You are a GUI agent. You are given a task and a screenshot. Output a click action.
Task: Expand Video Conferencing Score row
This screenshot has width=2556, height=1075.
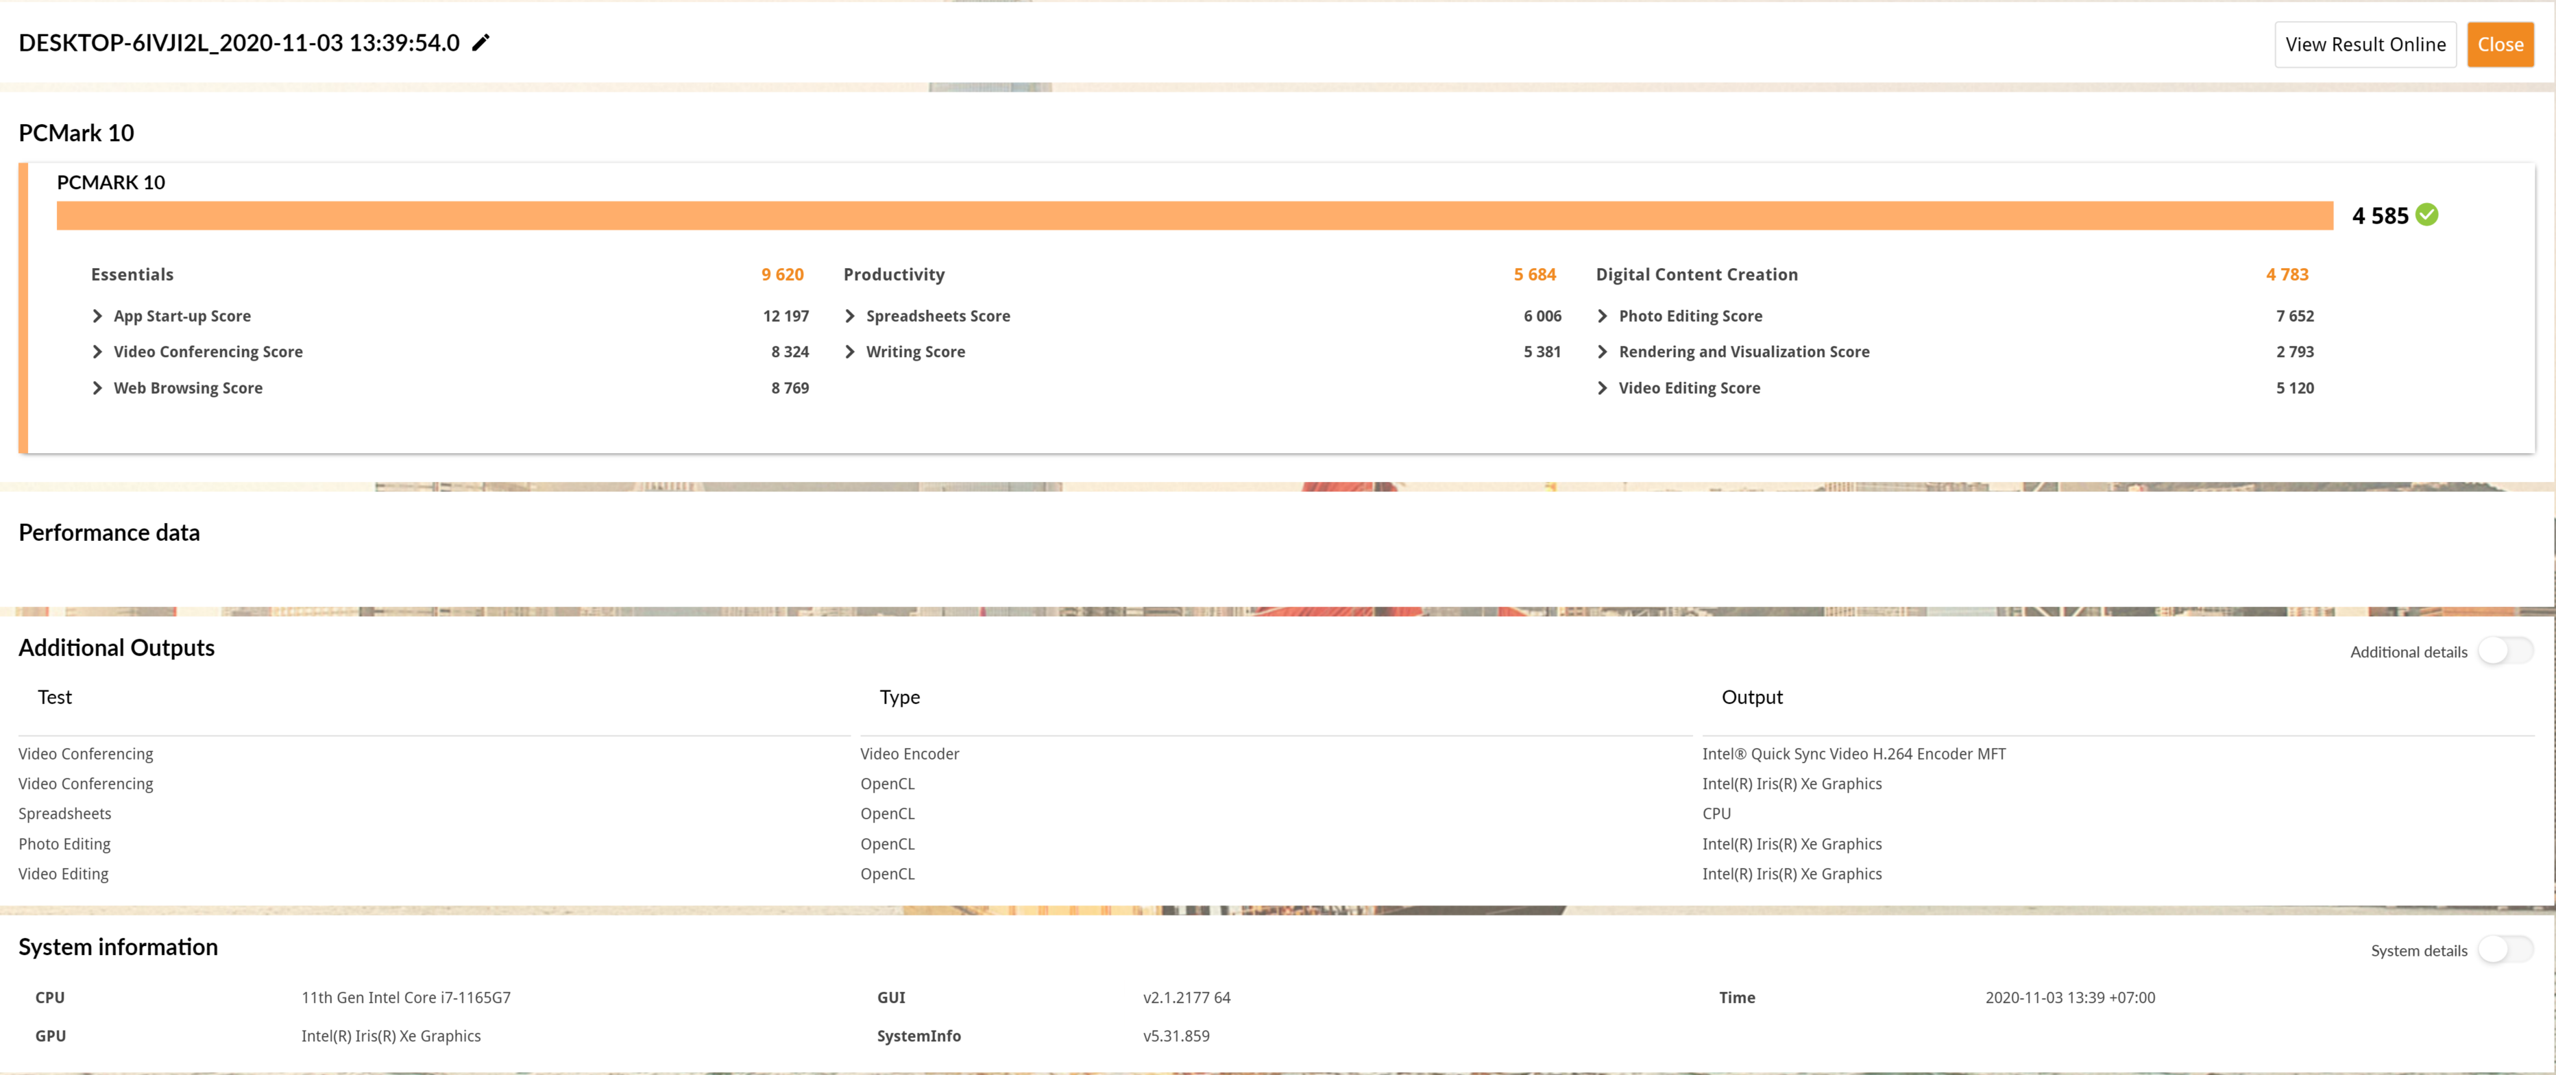(x=97, y=352)
